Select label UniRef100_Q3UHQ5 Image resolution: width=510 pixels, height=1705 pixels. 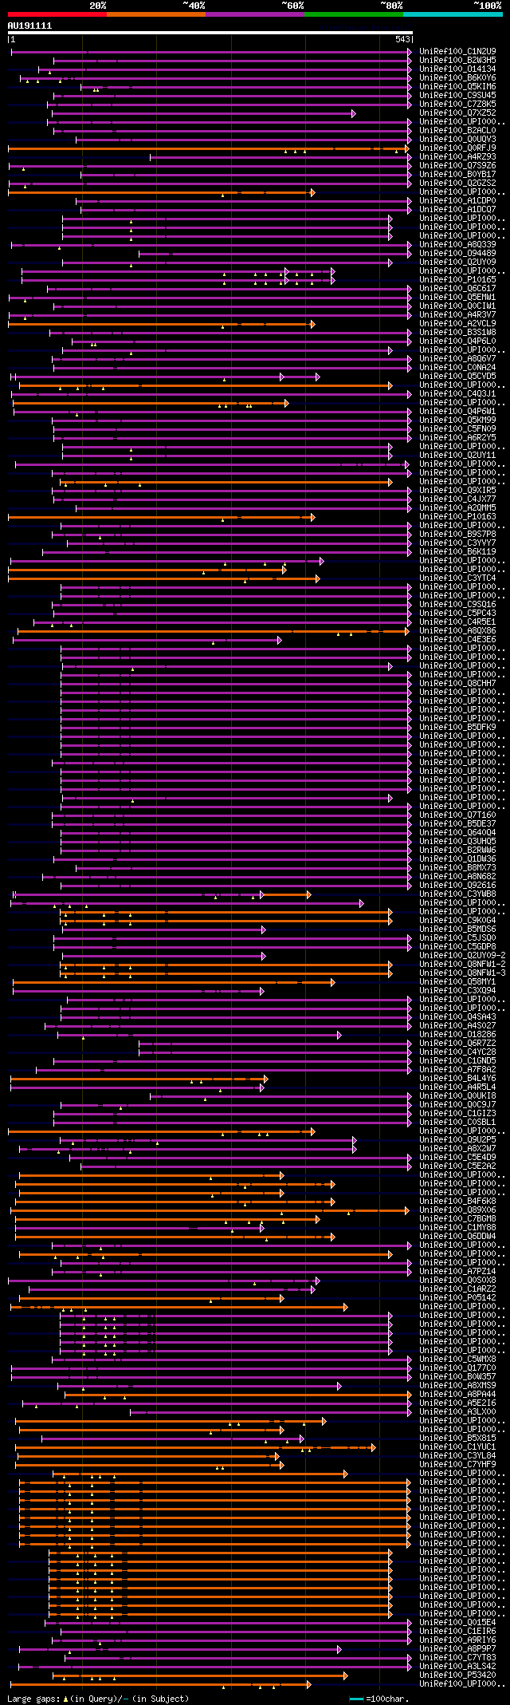[x=457, y=841]
